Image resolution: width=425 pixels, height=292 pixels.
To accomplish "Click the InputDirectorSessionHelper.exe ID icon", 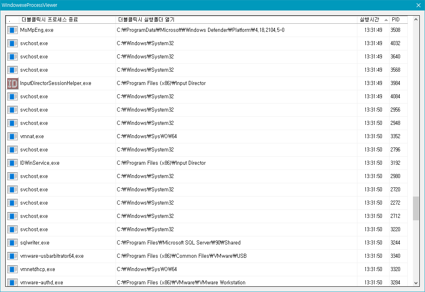I will coord(12,83).
